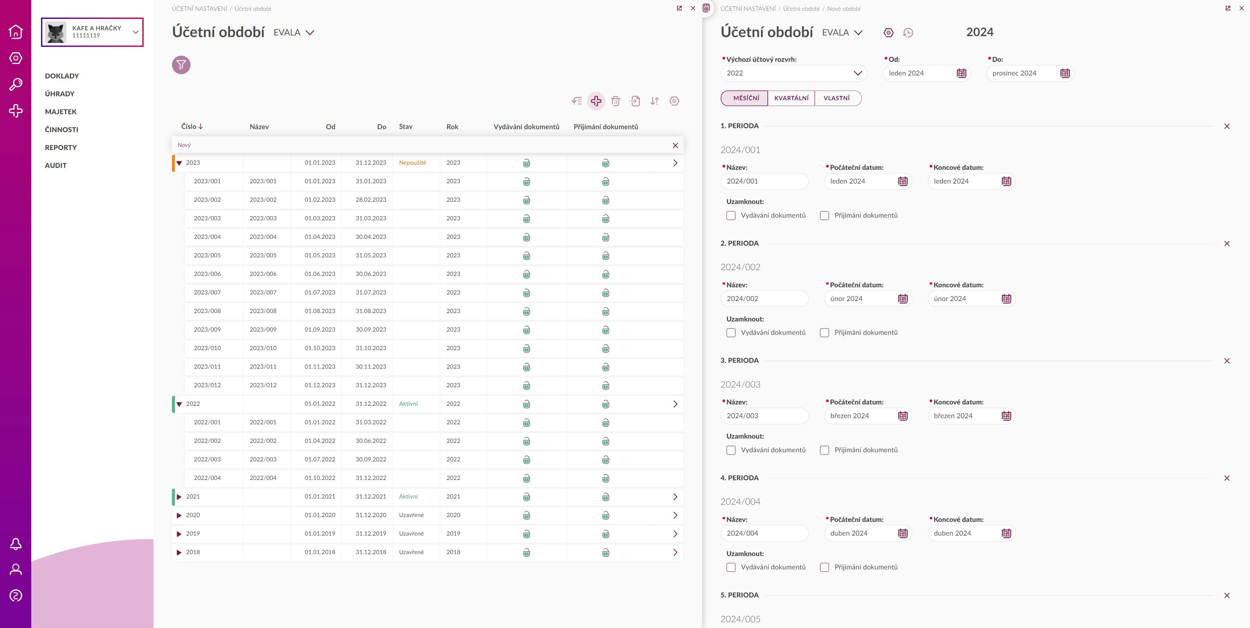1250x628 pixels.
Task: Click the Přijímání lock icon in row 2022
Action: click(605, 404)
